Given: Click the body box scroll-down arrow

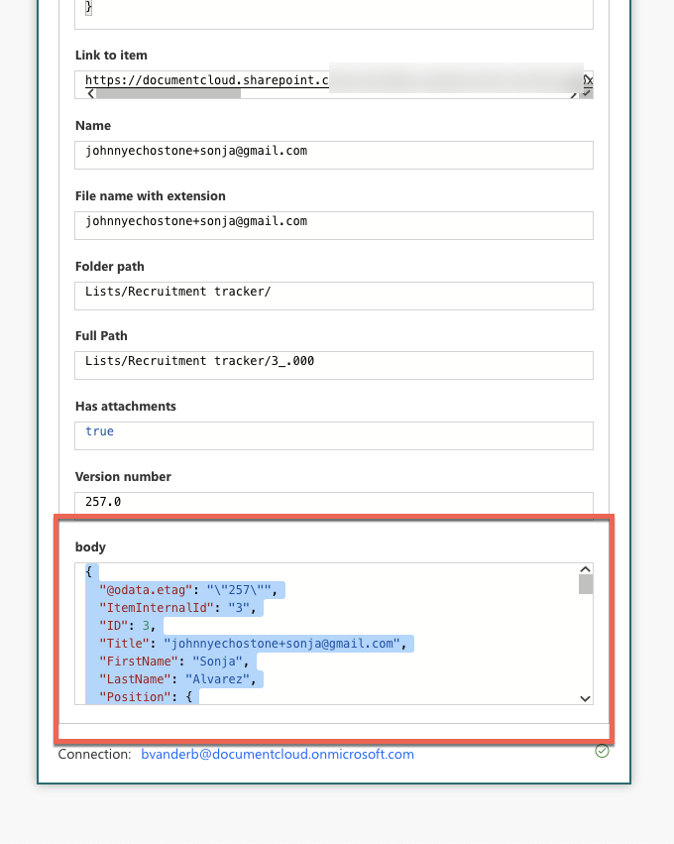Looking at the screenshot, I should [x=585, y=698].
